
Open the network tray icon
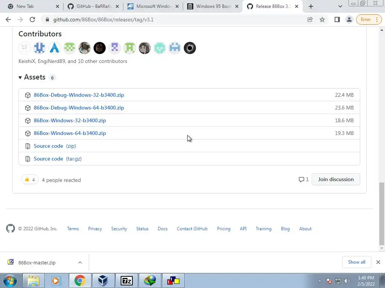pyautogui.click(x=338, y=281)
